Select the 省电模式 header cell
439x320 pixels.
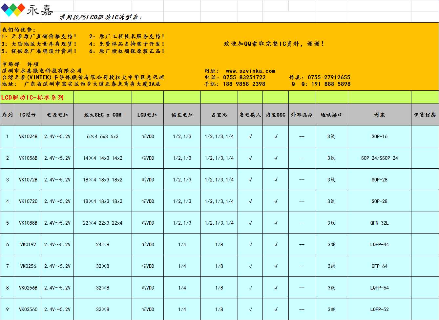pos(250,115)
